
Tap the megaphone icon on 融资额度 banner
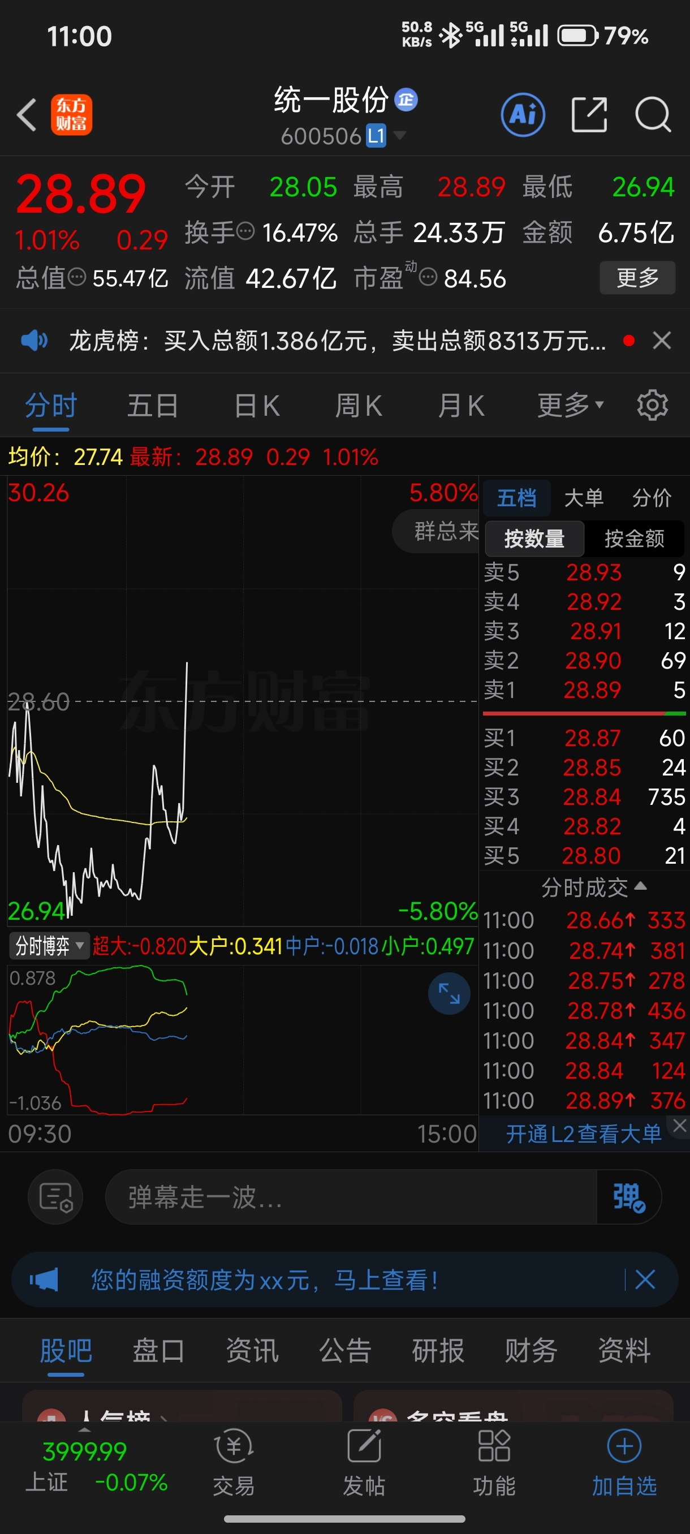pyautogui.click(x=44, y=1279)
